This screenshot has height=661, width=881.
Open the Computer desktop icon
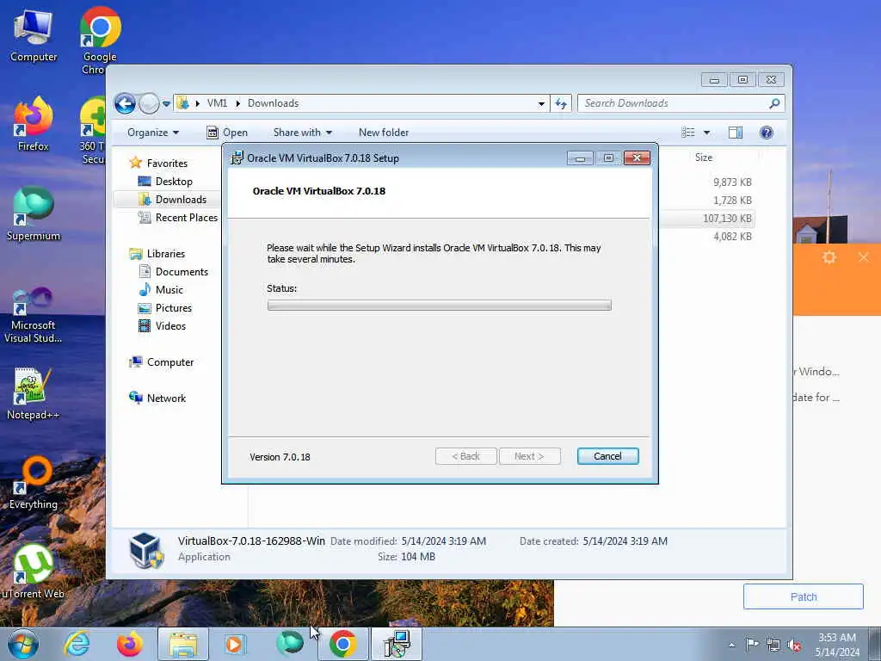point(34,36)
